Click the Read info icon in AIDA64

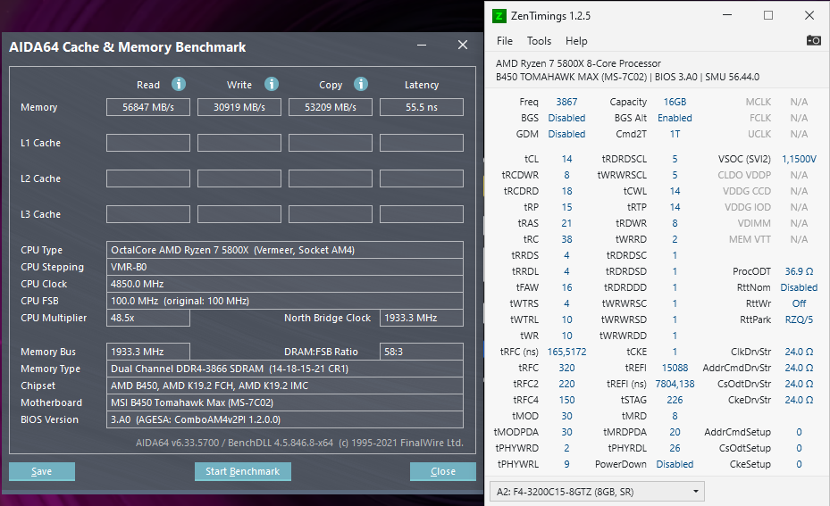pyautogui.click(x=179, y=84)
